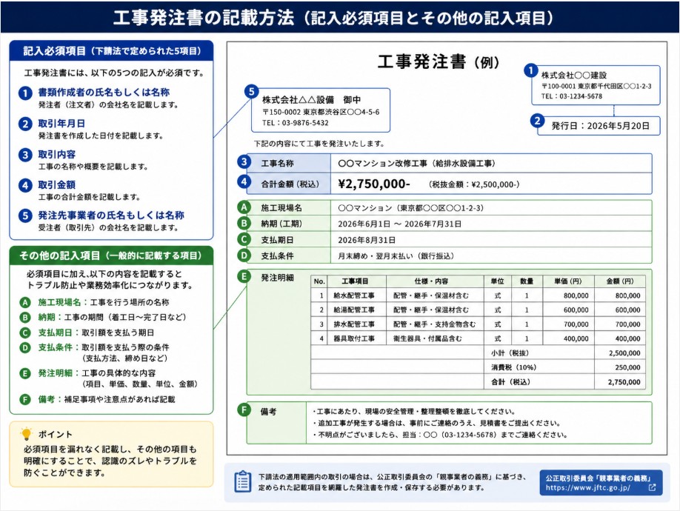Click the 2026年8月31日 payment date

point(367,240)
